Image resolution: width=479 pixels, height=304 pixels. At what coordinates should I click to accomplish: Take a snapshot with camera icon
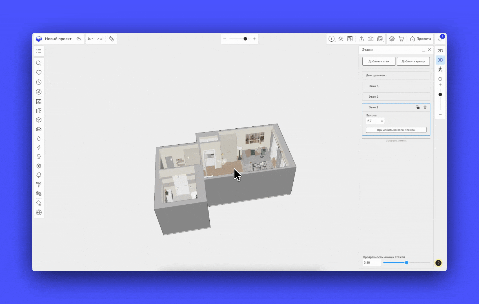(371, 39)
